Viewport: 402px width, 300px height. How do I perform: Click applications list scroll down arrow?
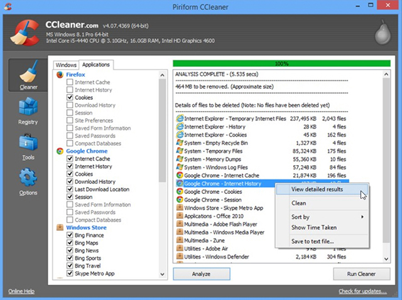click(x=162, y=274)
